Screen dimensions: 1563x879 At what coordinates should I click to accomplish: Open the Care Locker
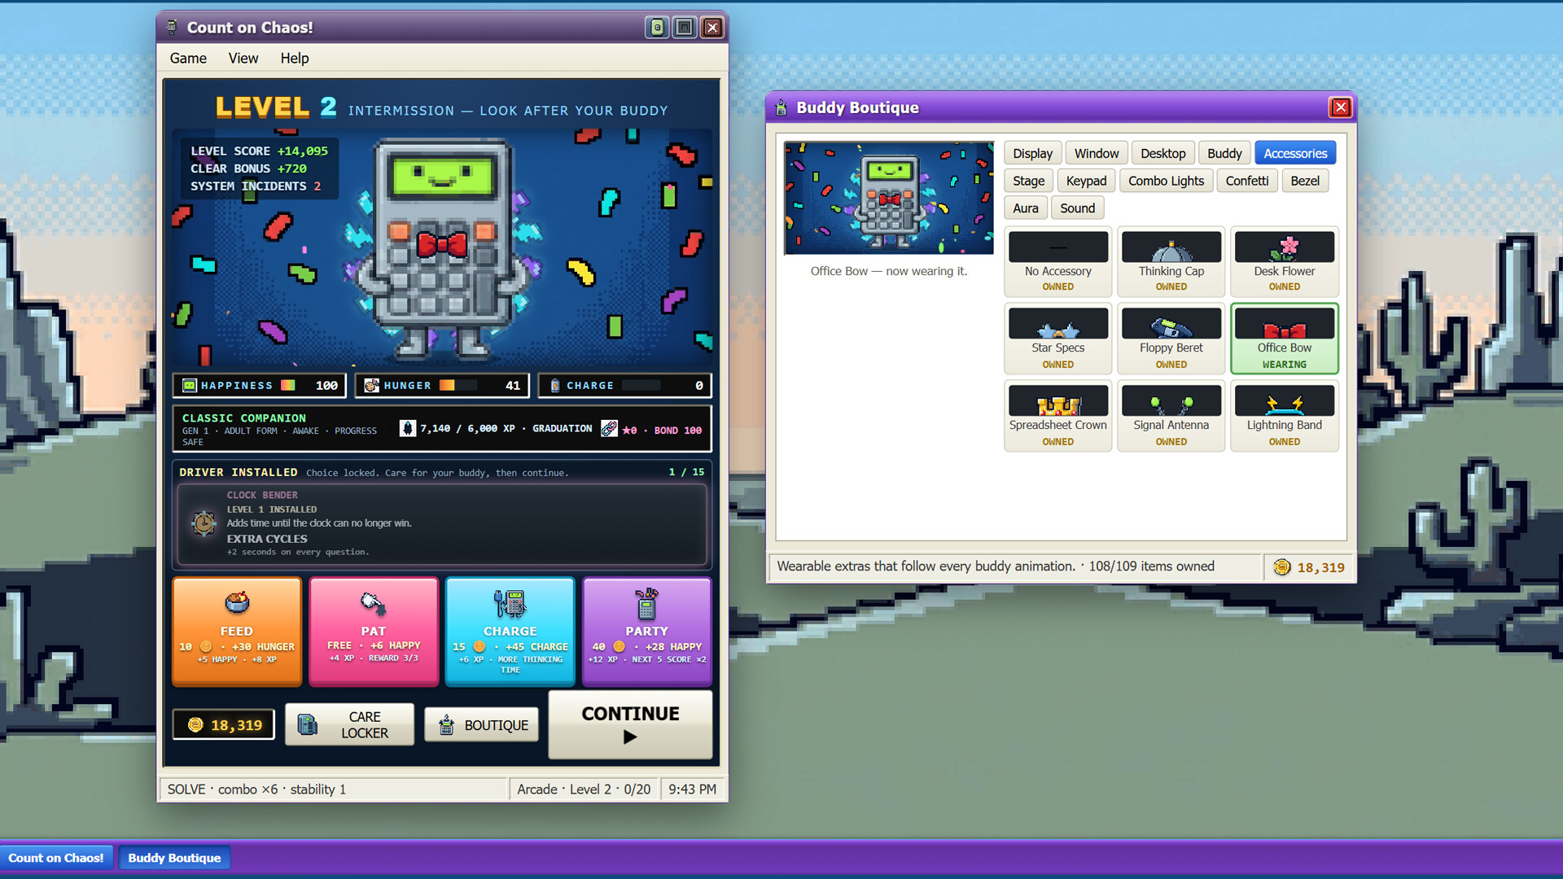tap(350, 724)
